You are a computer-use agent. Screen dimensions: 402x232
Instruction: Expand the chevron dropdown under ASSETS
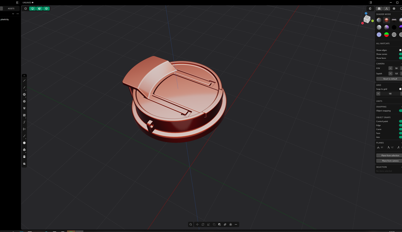(13, 14)
